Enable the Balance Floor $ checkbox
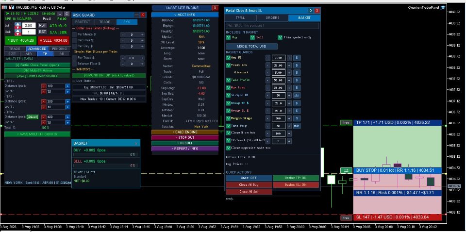Image resolution: width=466 pixels, height=232 pixels. 74,64
